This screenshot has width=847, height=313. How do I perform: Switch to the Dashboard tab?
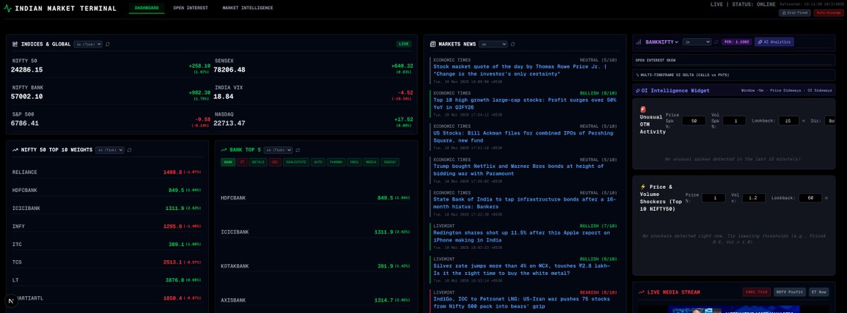click(x=146, y=8)
